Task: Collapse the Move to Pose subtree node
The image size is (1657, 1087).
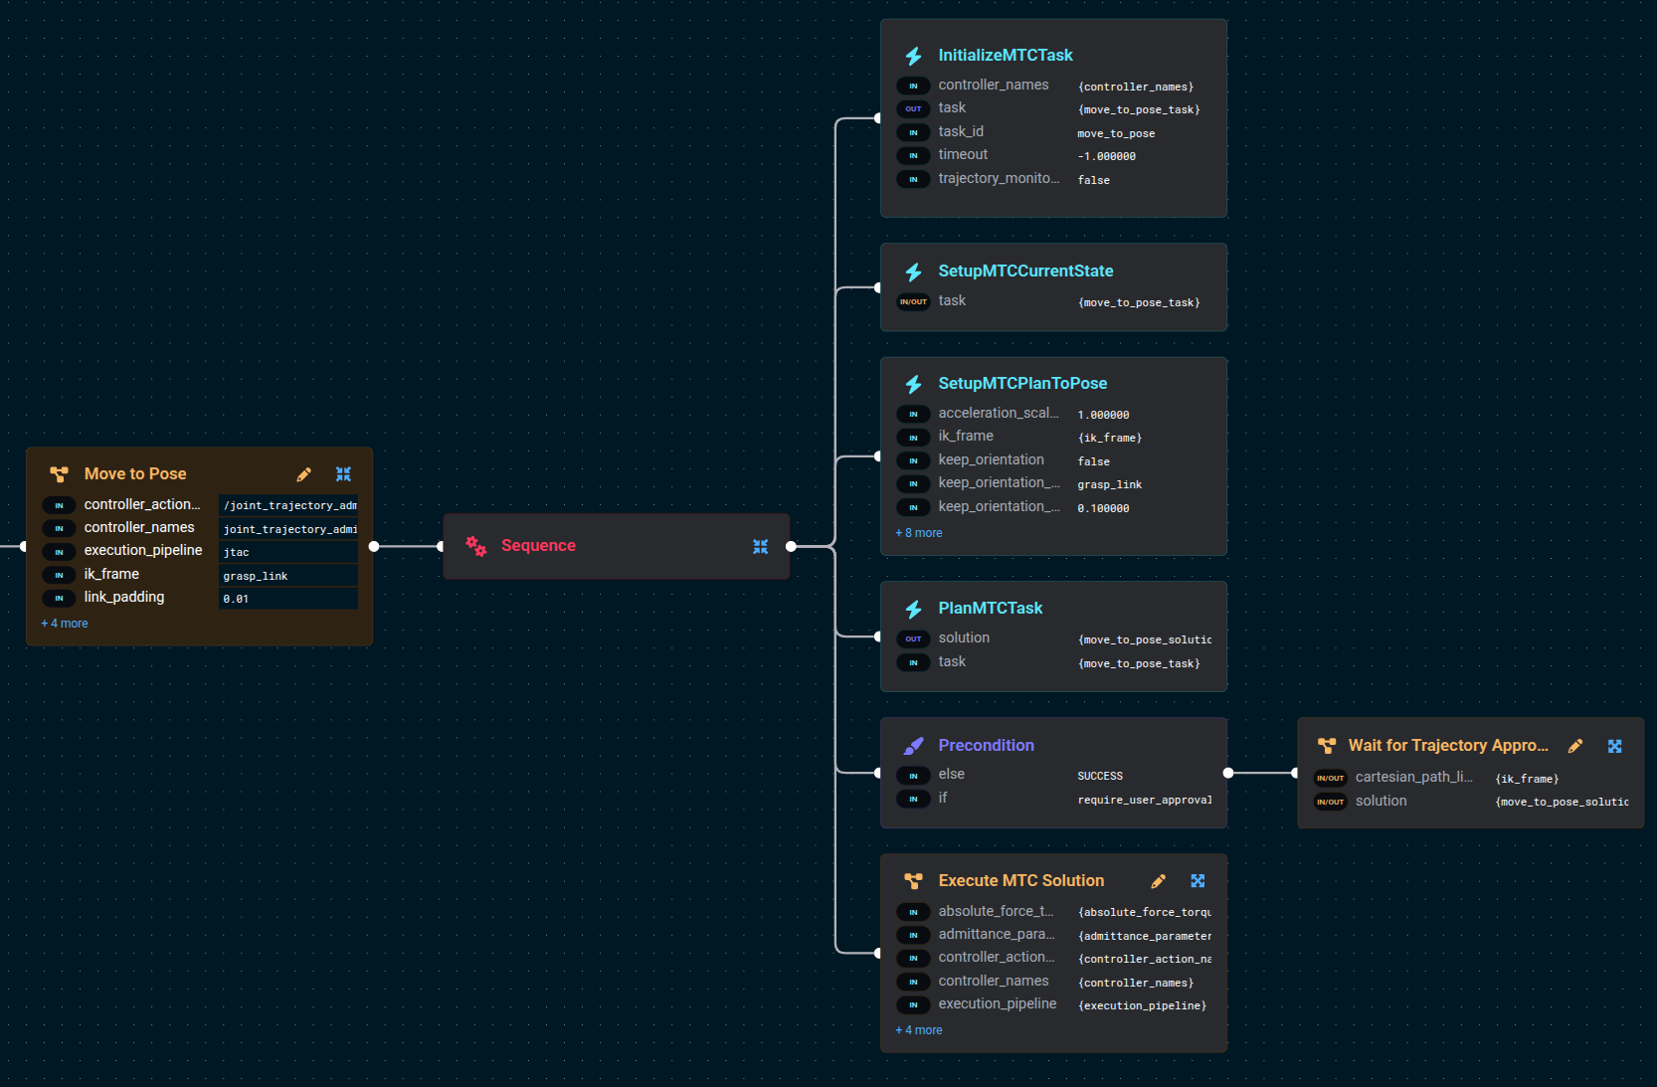Action: (343, 474)
